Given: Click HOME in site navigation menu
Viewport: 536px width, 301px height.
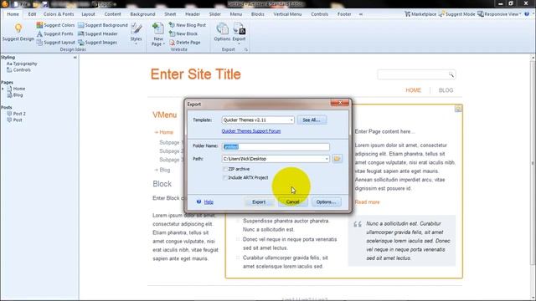Looking at the screenshot, I should (413, 90).
